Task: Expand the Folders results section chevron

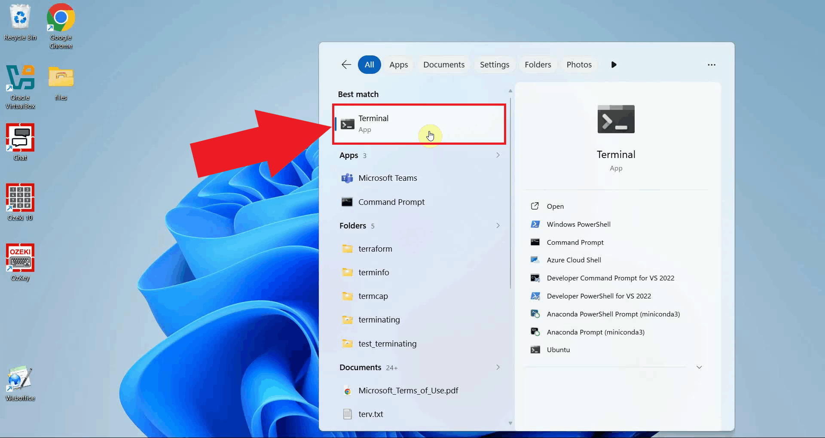Action: pyautogui.click(x=498, y=225)
